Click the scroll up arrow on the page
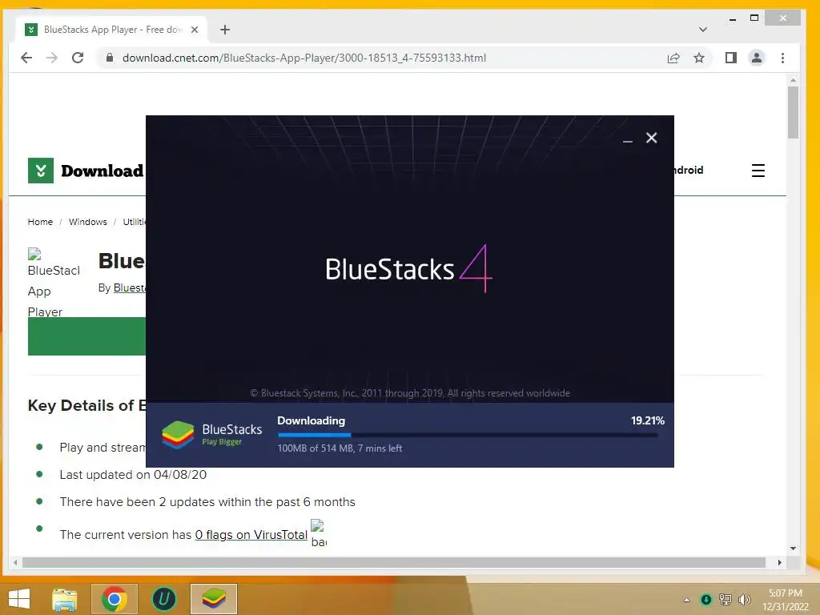The height and width of the screenshot is (615, 820). point(793,80)
